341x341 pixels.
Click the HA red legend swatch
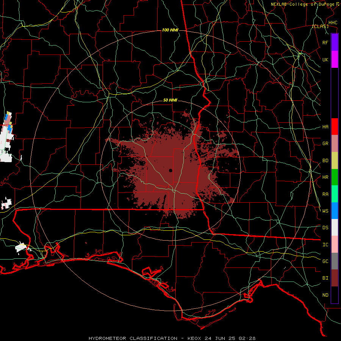pos(335,127)
